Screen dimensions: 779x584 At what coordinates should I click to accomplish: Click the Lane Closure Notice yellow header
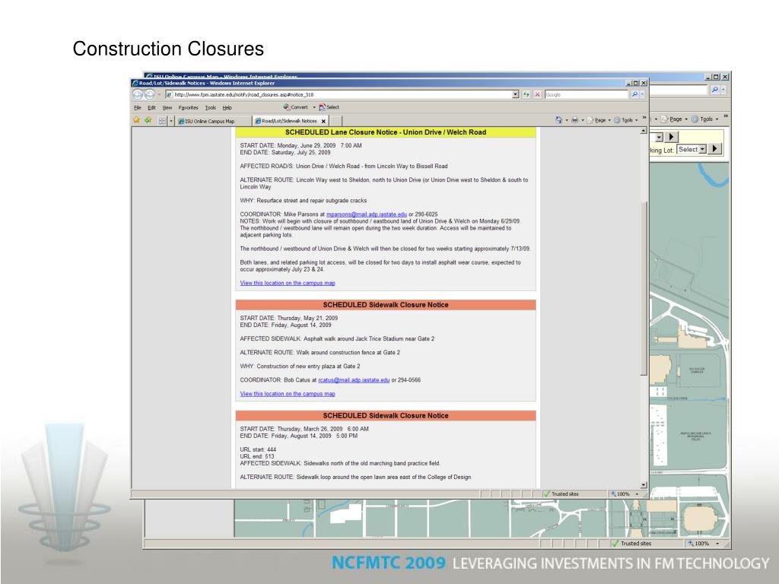click(386, 132)
